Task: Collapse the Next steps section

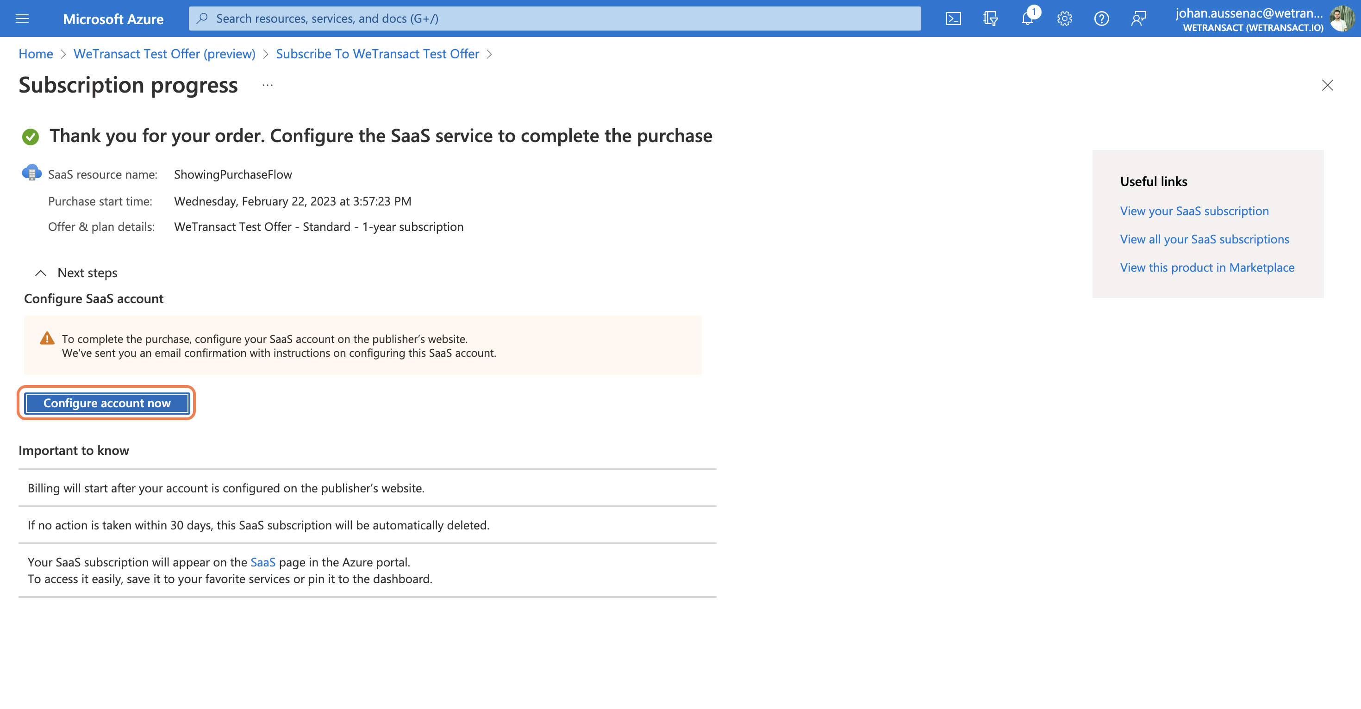Action: coord(41,273)
